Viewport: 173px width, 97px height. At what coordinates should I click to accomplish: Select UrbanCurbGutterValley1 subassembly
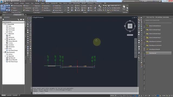[x=155, y=30]
